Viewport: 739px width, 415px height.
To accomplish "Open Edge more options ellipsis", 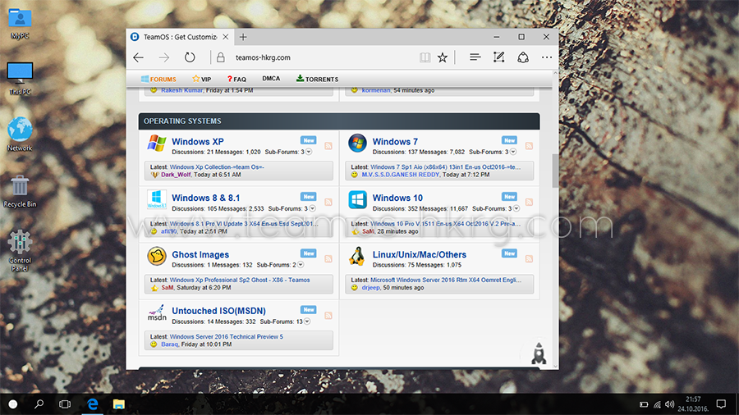I will (x=547, y=57).
